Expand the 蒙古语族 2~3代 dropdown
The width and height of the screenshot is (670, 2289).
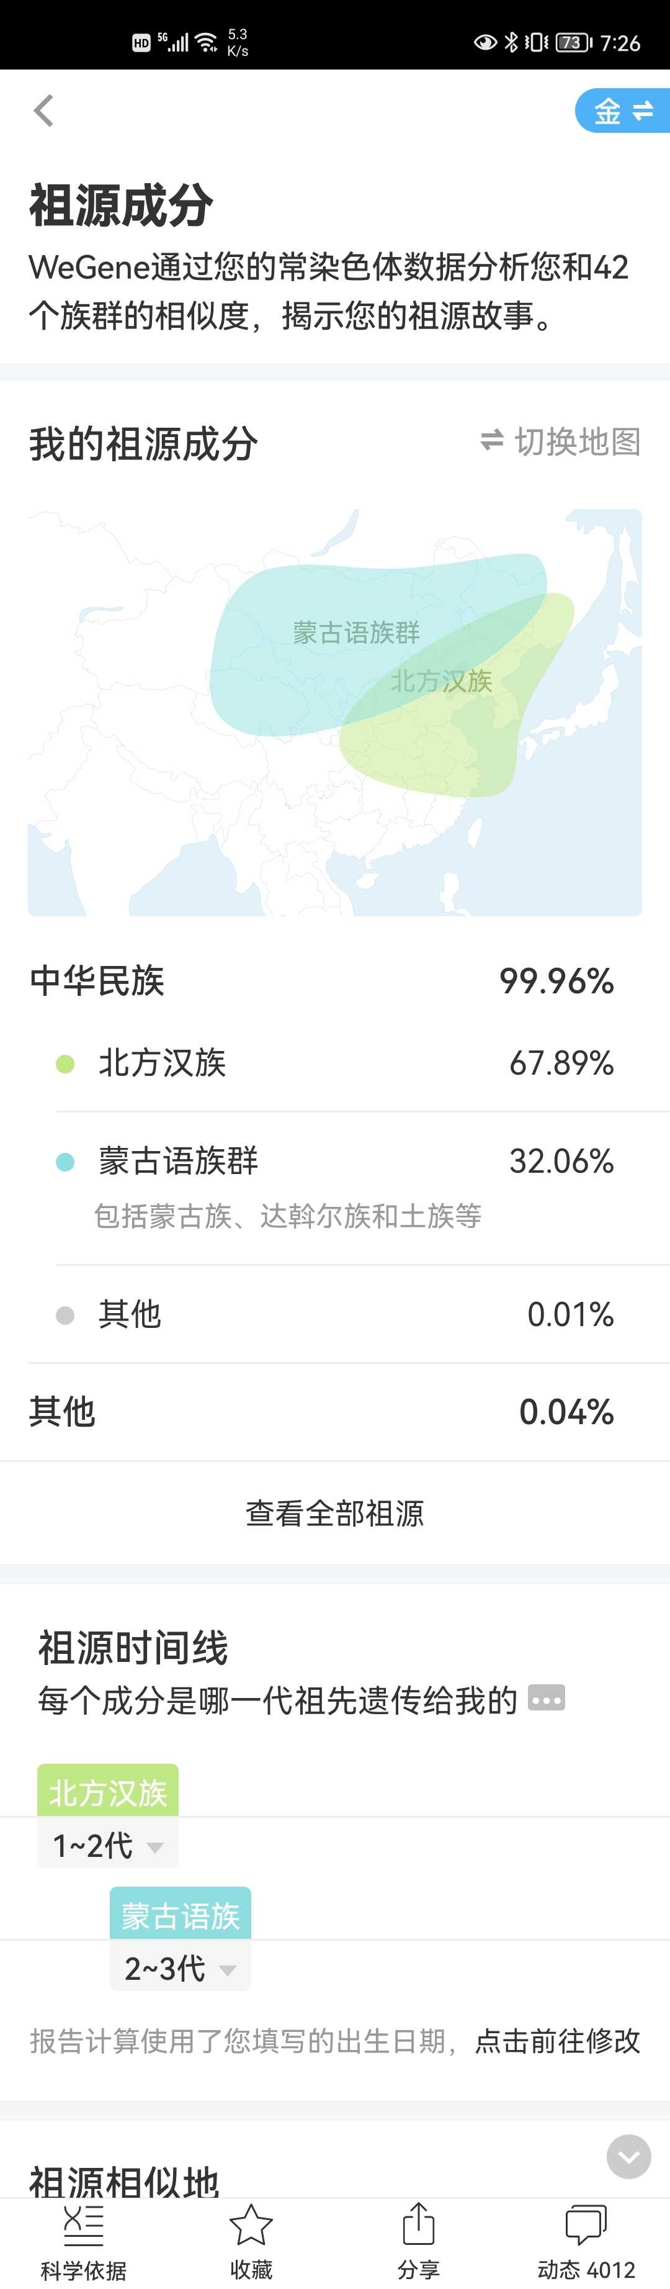[x=180, y=1968]
